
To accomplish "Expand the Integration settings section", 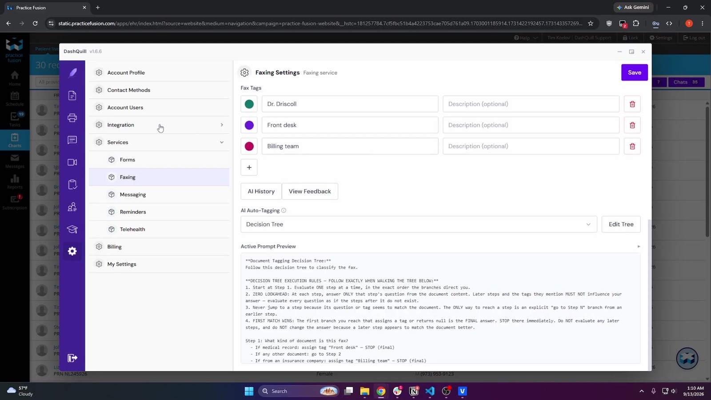I will tap(159, 125).
